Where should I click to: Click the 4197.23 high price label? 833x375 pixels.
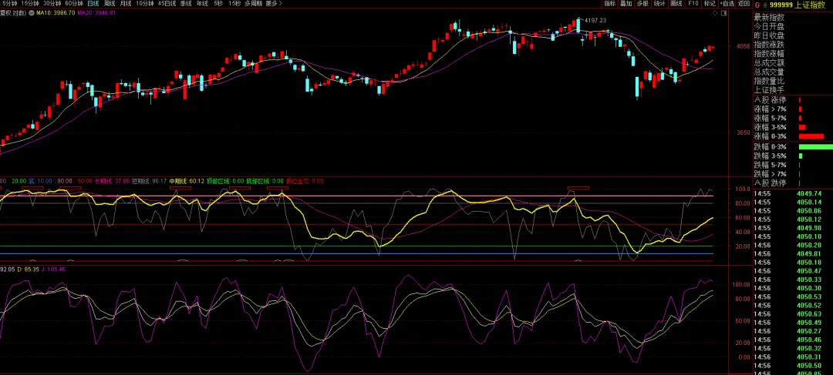(x=595, y=20)
